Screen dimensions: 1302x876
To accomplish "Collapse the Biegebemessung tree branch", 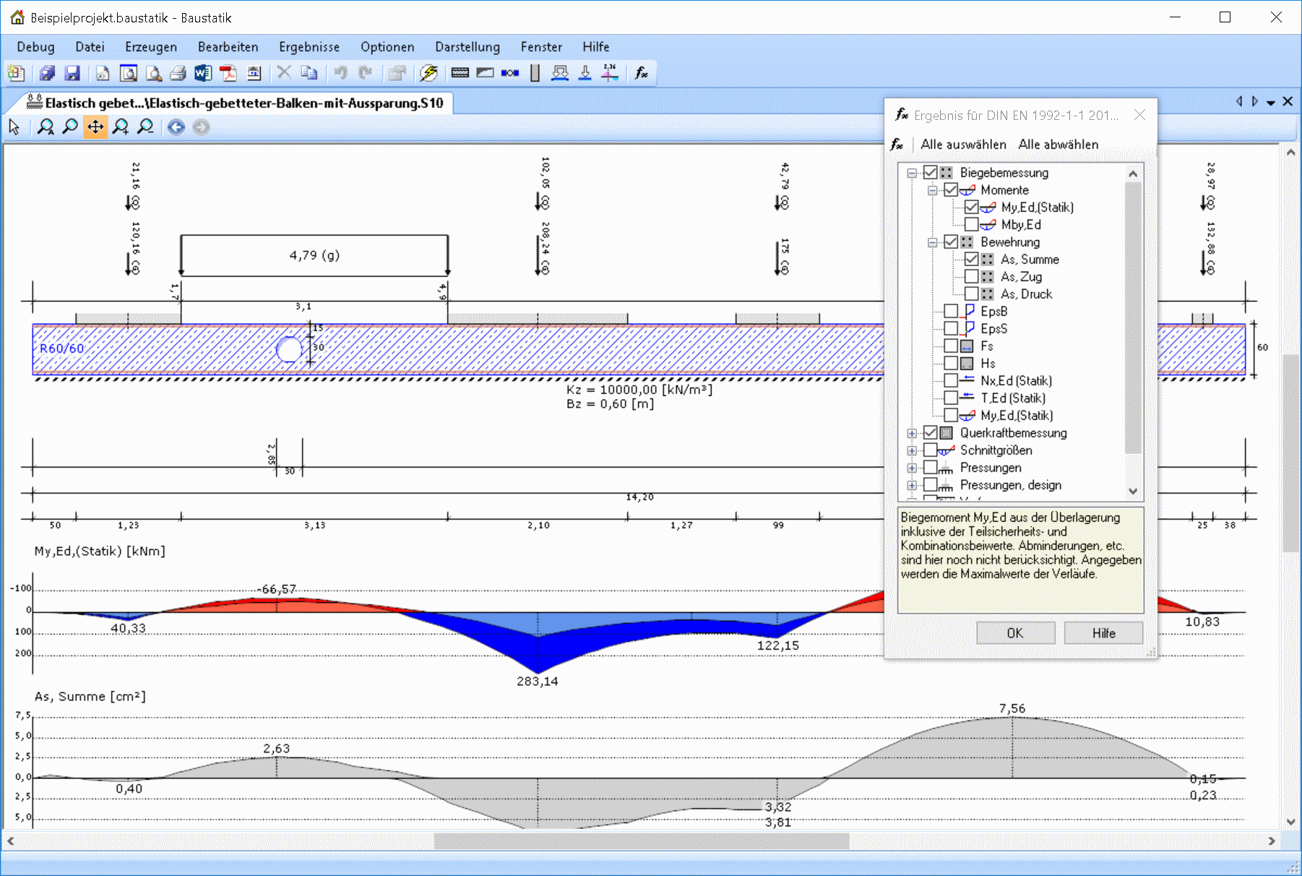I will pyautogui.click(x=910, y=172).
